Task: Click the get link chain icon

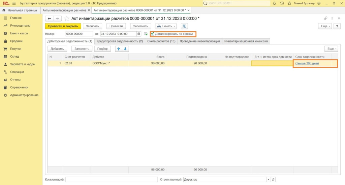Action: (325, 18)
